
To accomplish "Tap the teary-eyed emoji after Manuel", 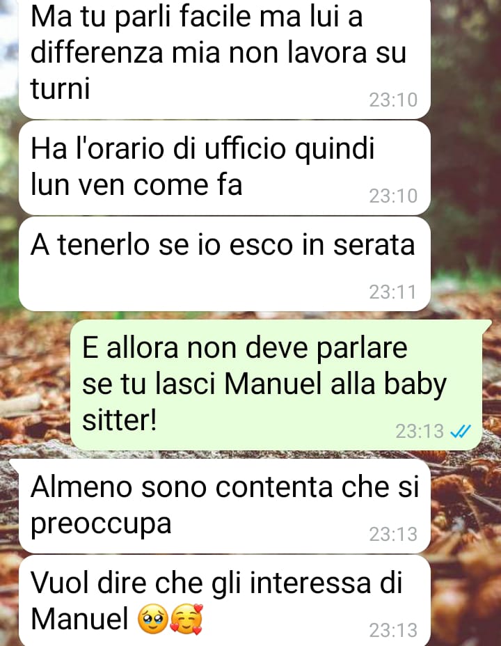I will pos(152,620).
